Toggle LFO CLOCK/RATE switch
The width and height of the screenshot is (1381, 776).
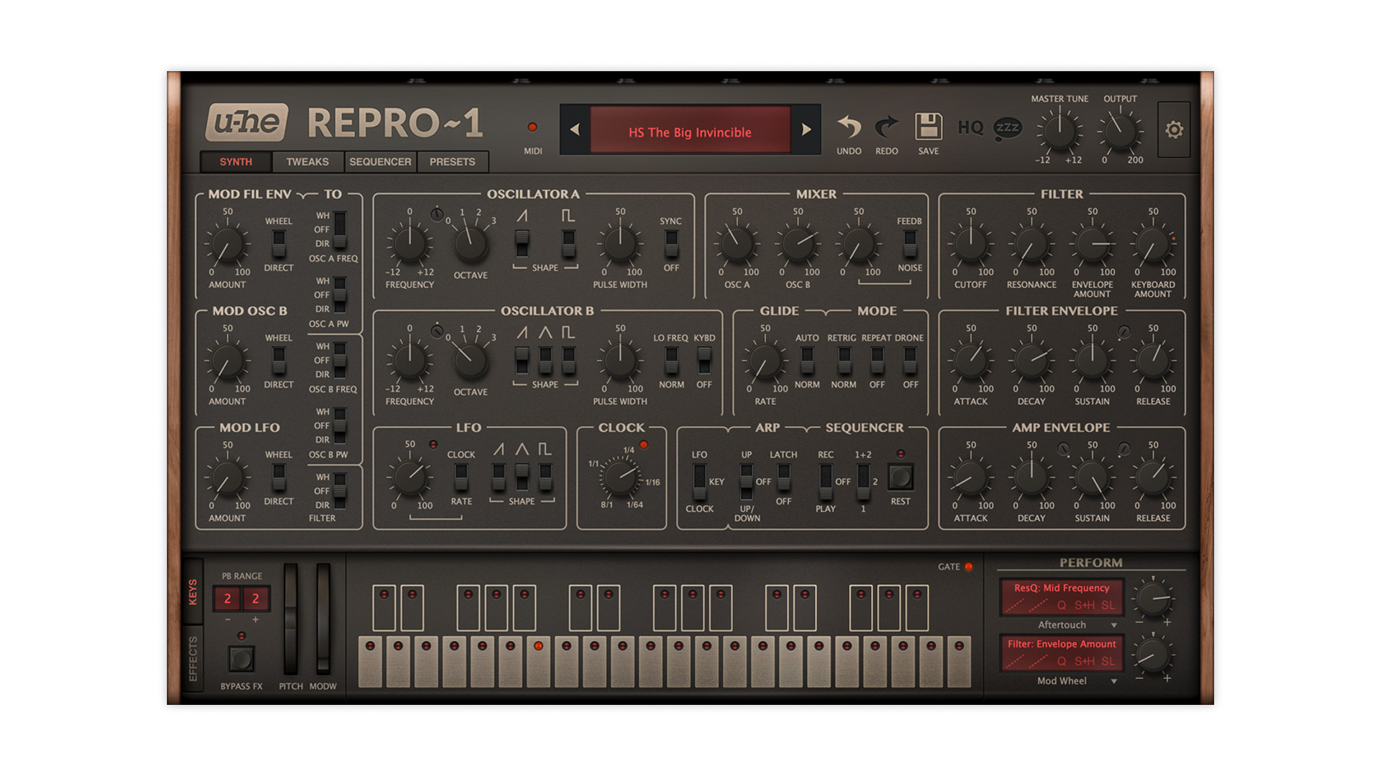(x=461, y=477)
